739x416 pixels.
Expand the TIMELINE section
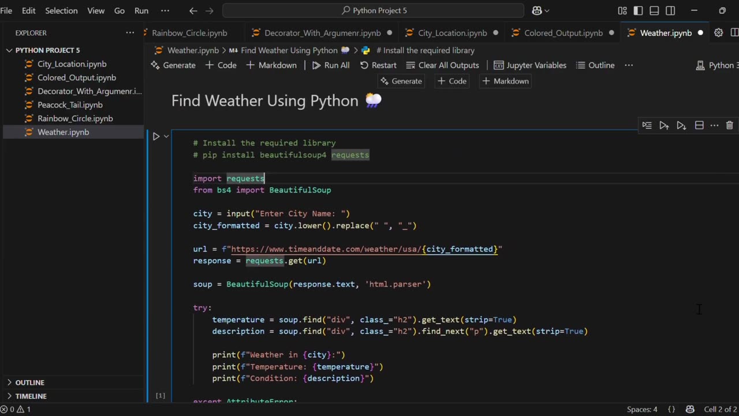tap(31, 396)
